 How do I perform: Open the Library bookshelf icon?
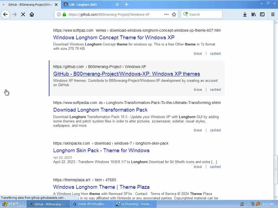pyautogui.click(x=254, y=14)
